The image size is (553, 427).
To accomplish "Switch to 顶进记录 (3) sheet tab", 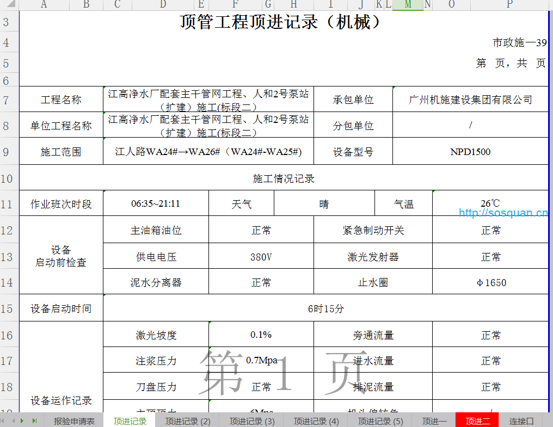I will point(252,421).
